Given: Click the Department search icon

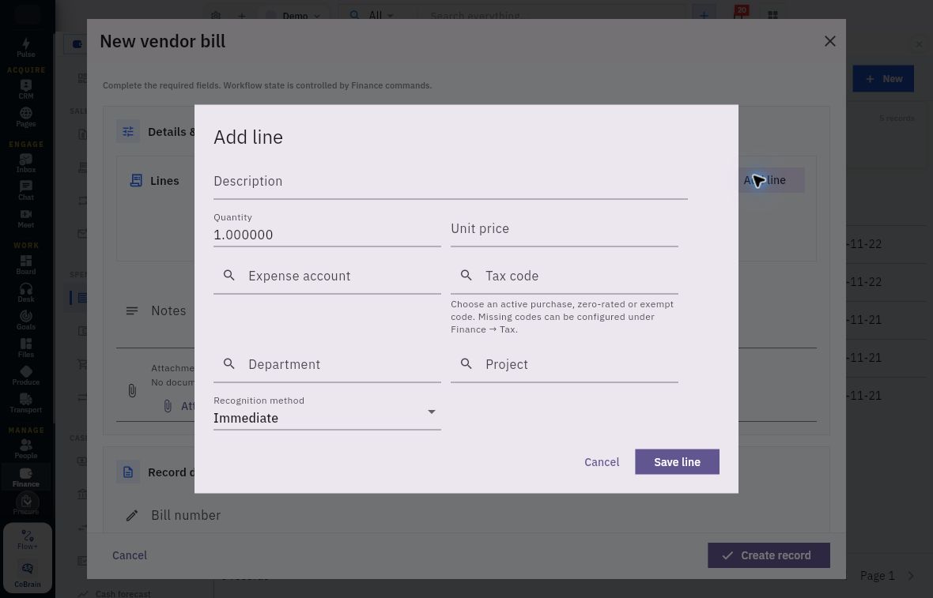Looking at the screenshot, I should click(229, 364).
